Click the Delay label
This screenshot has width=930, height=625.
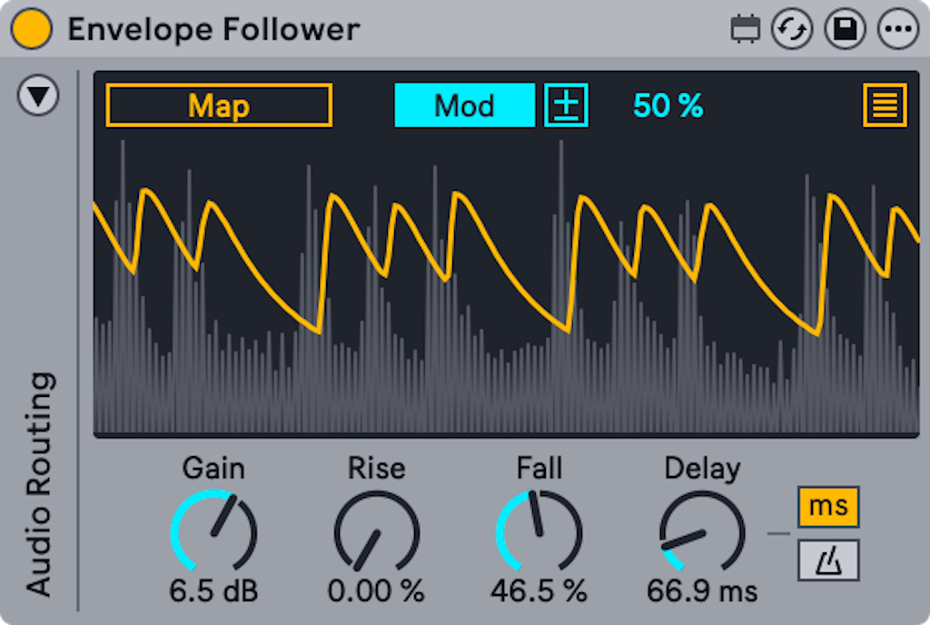(x=702, y=469)
